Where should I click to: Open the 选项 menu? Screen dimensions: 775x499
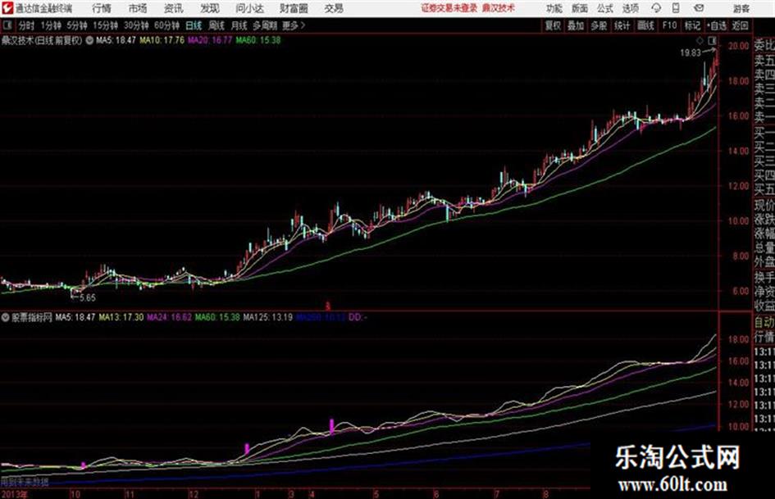631,8
